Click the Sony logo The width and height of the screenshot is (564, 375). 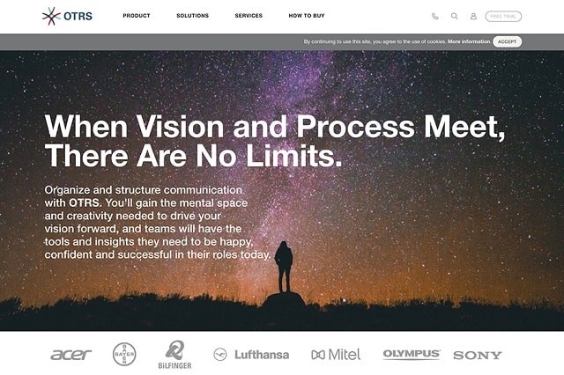[x=478, y=356]
